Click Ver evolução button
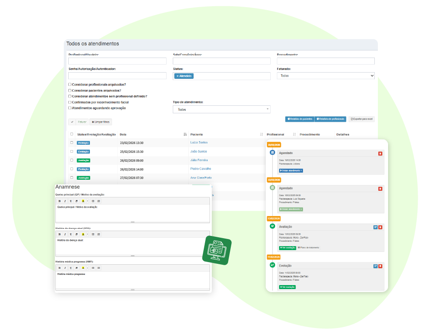443x332 pixels. coord(288,287)
